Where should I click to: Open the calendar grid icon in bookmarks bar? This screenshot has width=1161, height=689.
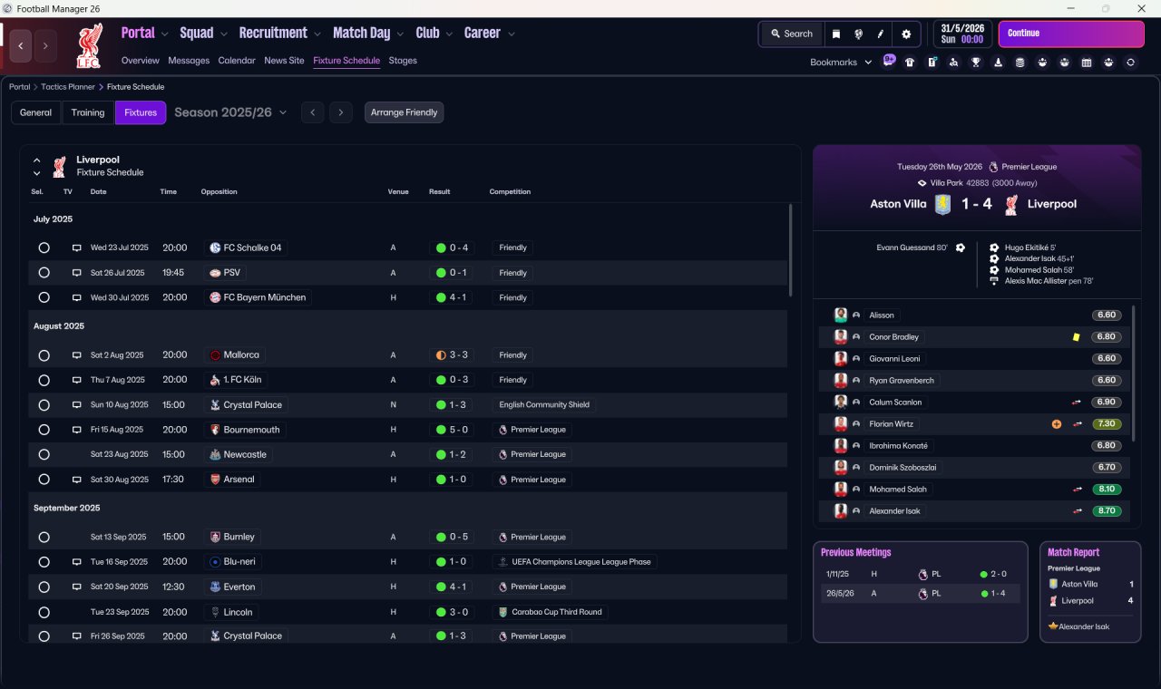[1087, 63]
